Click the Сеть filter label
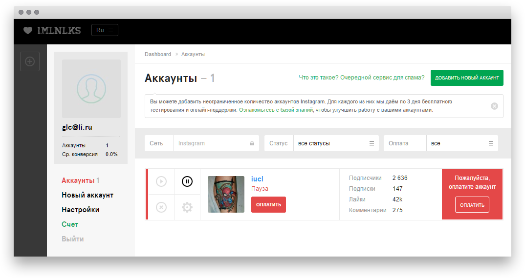 (x=156, y=143)
